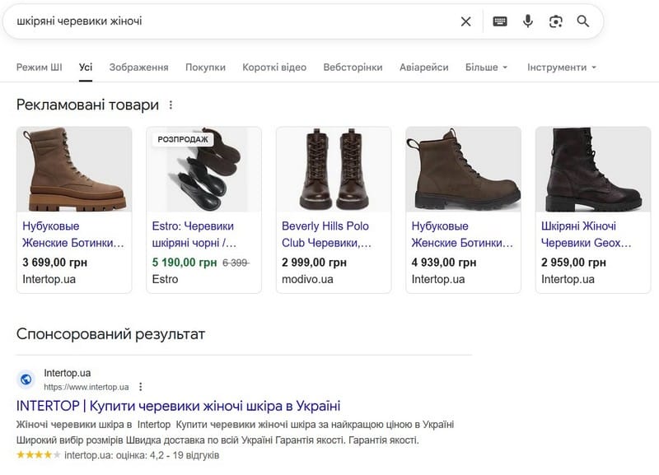The image size is (659, 475).
Task: Open Шкіряні Жіночі Черевики Geox listing
Action: tap(586, 234)
